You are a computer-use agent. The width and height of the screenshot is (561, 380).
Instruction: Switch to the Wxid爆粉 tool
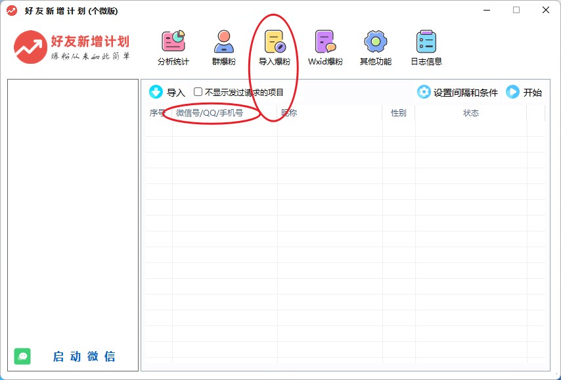coord(325,42)
